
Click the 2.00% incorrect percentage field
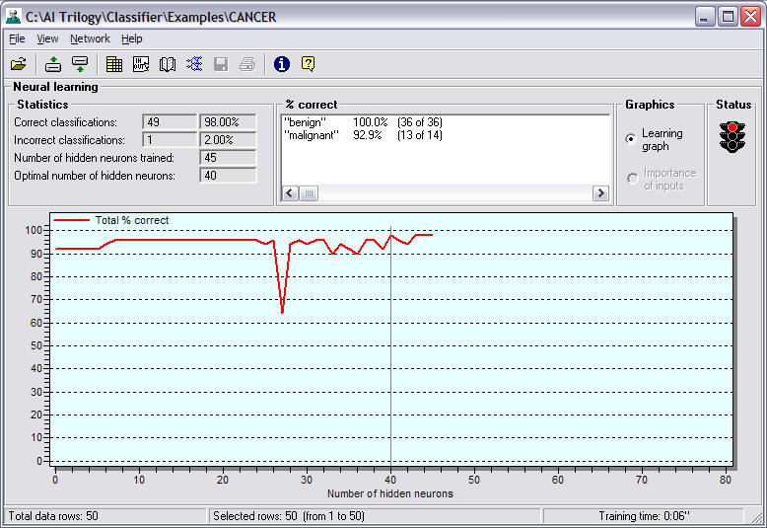(x=228, y=140)
